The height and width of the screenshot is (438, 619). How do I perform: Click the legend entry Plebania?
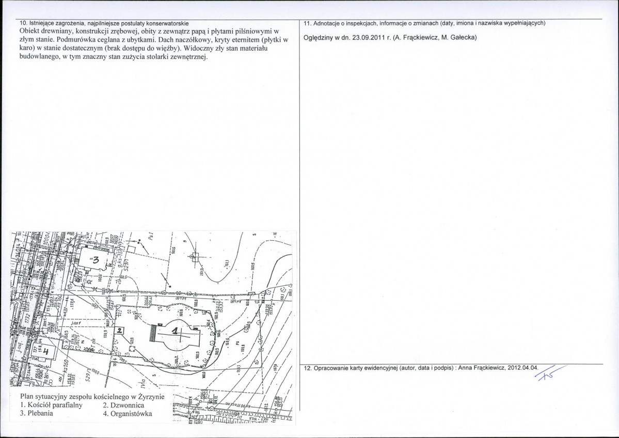pos(36,414)
